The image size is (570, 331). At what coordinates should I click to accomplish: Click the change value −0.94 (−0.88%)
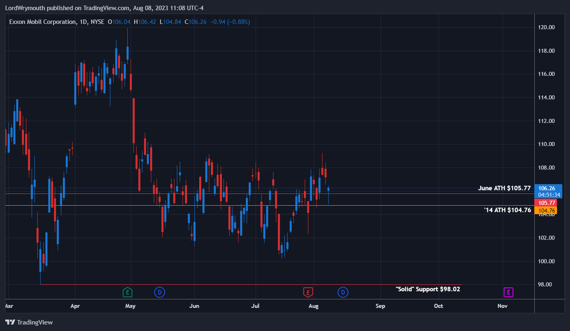[x=230, y=21]
